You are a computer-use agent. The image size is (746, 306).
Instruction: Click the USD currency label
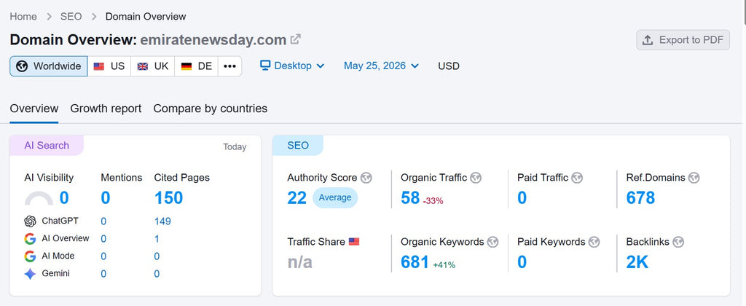pyautogui.click(x=449, y=66)
